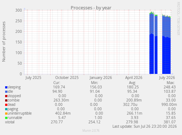Click the 'Last update' timestamp text
This screenshot has height=135, width=182.
(145, 126)
